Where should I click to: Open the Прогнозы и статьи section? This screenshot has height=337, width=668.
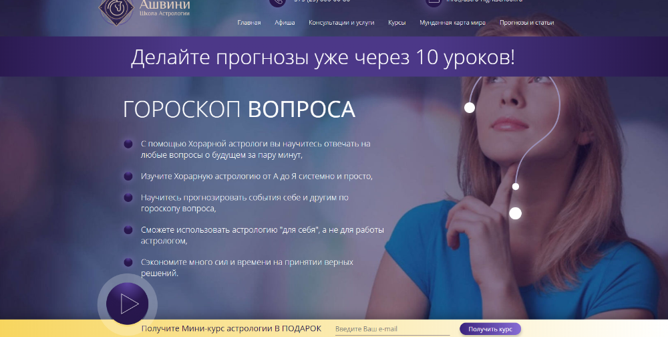[526, 23]
